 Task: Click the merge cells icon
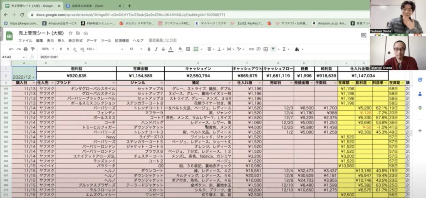click(x=196, y=49)
